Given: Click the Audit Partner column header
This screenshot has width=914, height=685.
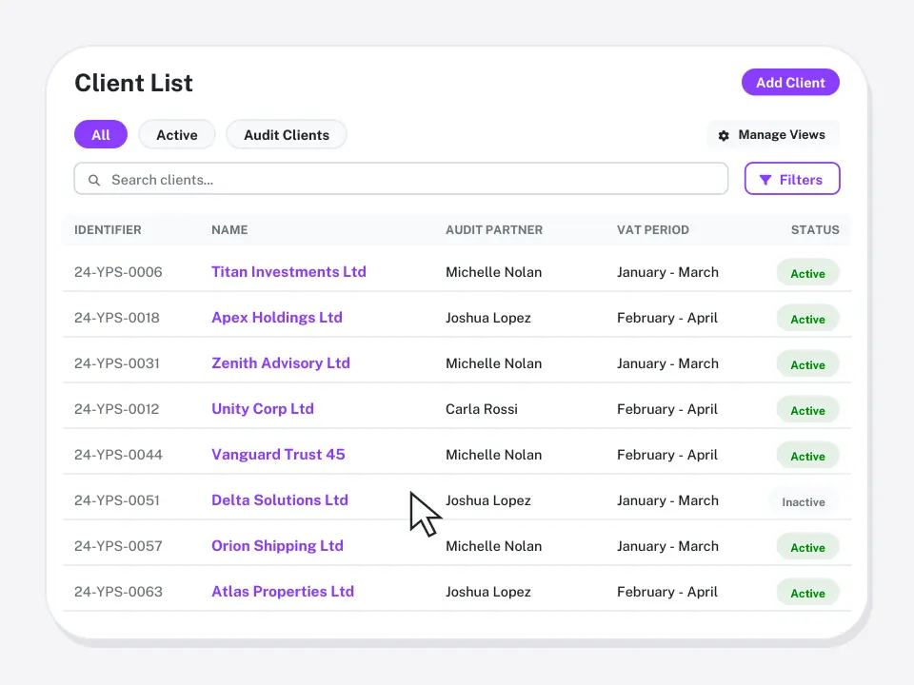Looking at the screenshot, I should click(494, 229).
